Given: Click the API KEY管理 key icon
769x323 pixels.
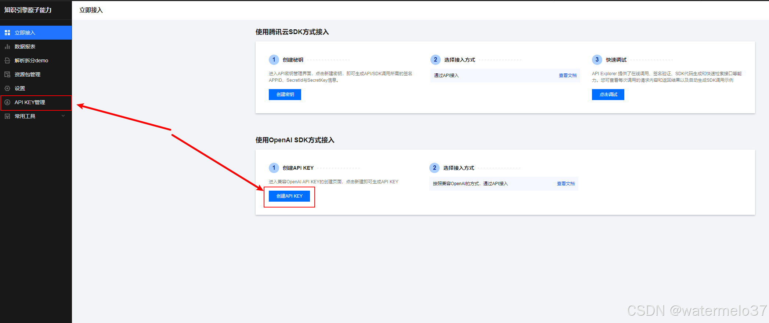Looking at the screenshot, I should click(x=7, y=102).
